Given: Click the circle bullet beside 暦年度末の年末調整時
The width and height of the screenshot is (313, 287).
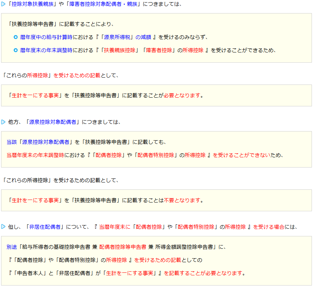Looking at the screenshot, I should 15,50.
